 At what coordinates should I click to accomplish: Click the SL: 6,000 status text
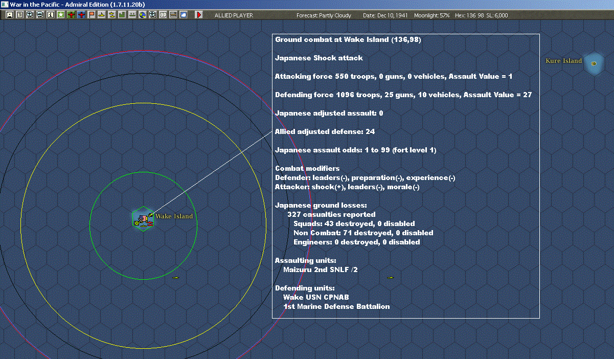pyautogui.click(x=497, y=15)
